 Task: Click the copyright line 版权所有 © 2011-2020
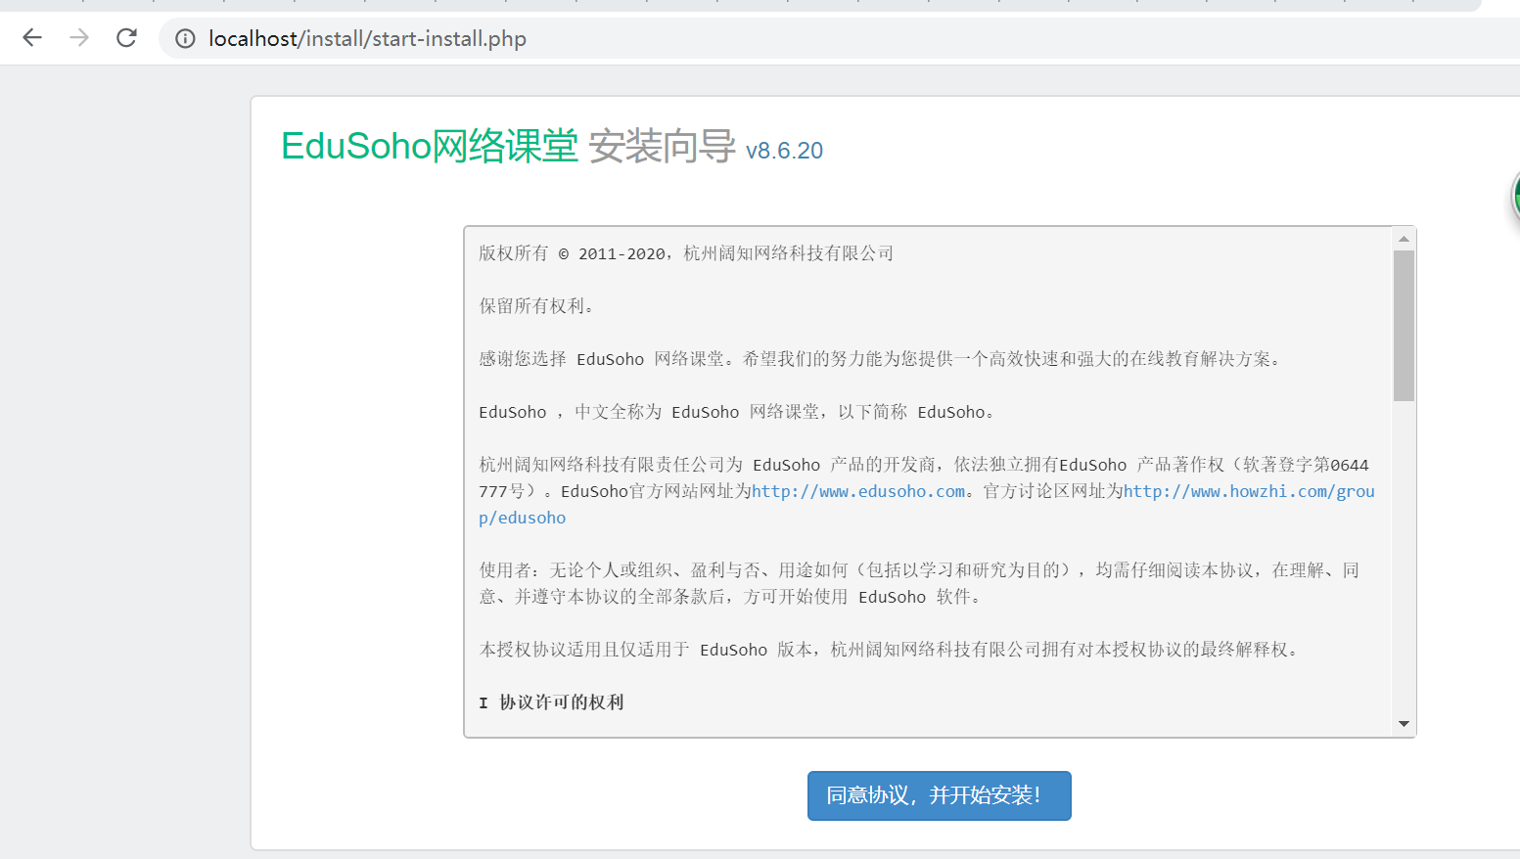(x=686, y=253)
